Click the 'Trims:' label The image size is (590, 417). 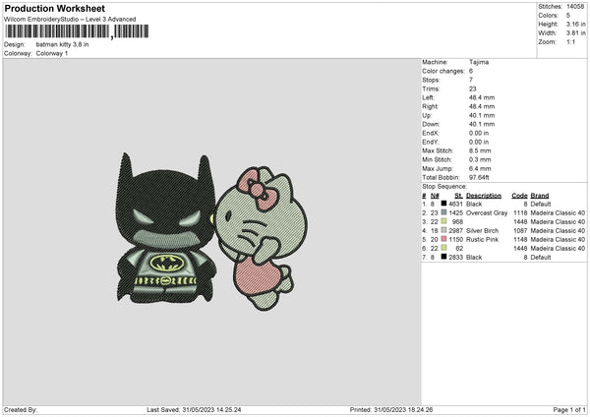pos(431,89)
